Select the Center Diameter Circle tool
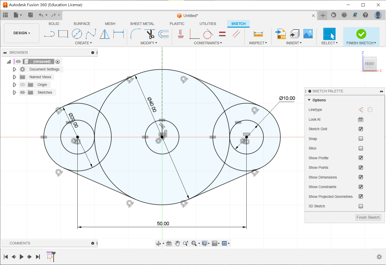The width and height of the screenshot is (386, 265). 77,34
